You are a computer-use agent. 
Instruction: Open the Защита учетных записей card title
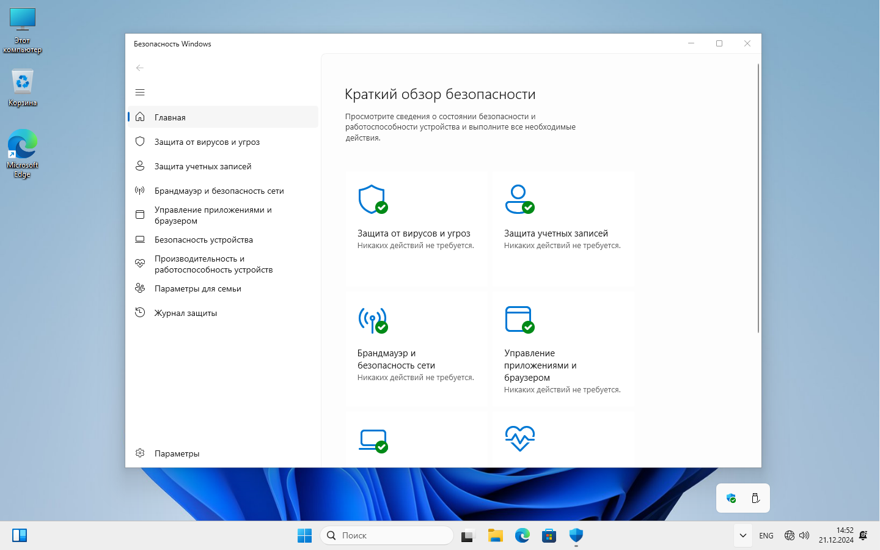pyautogui.click(x=556, y=233)
